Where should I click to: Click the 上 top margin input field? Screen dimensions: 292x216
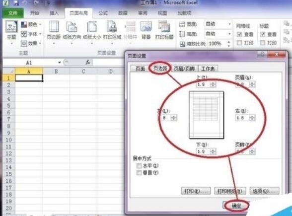203,84
